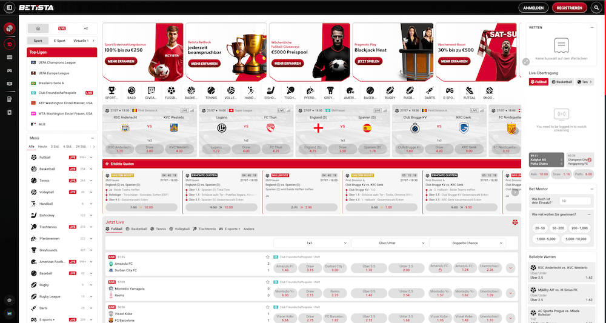Screen dimensions: 606x323
Task: Click the Registrieren button
Action: [x=569, y=8]
